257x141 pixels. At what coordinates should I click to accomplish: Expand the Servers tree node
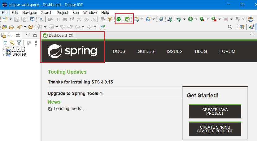(3, 49)
